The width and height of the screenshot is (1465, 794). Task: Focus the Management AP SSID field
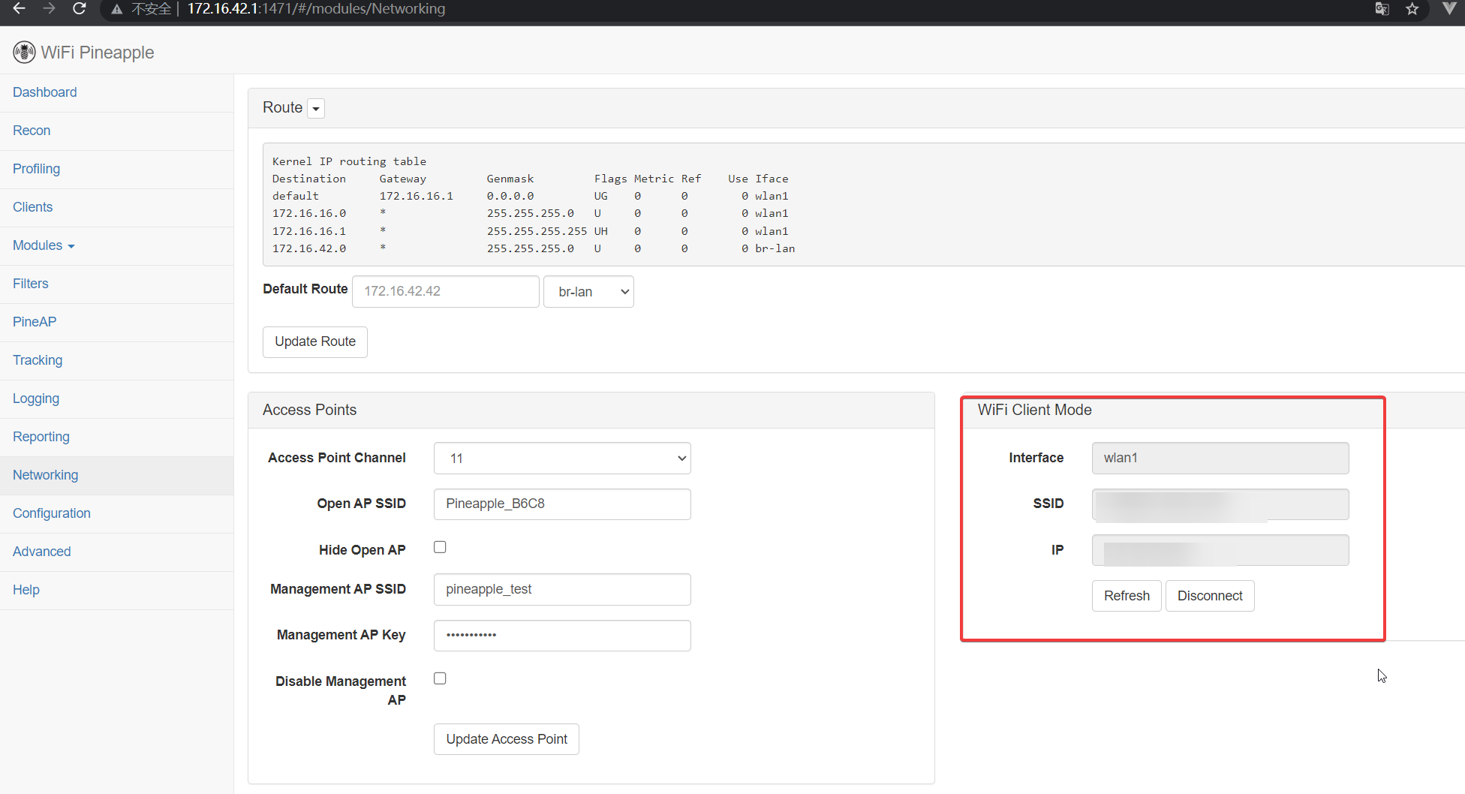(x=562, y=590)
